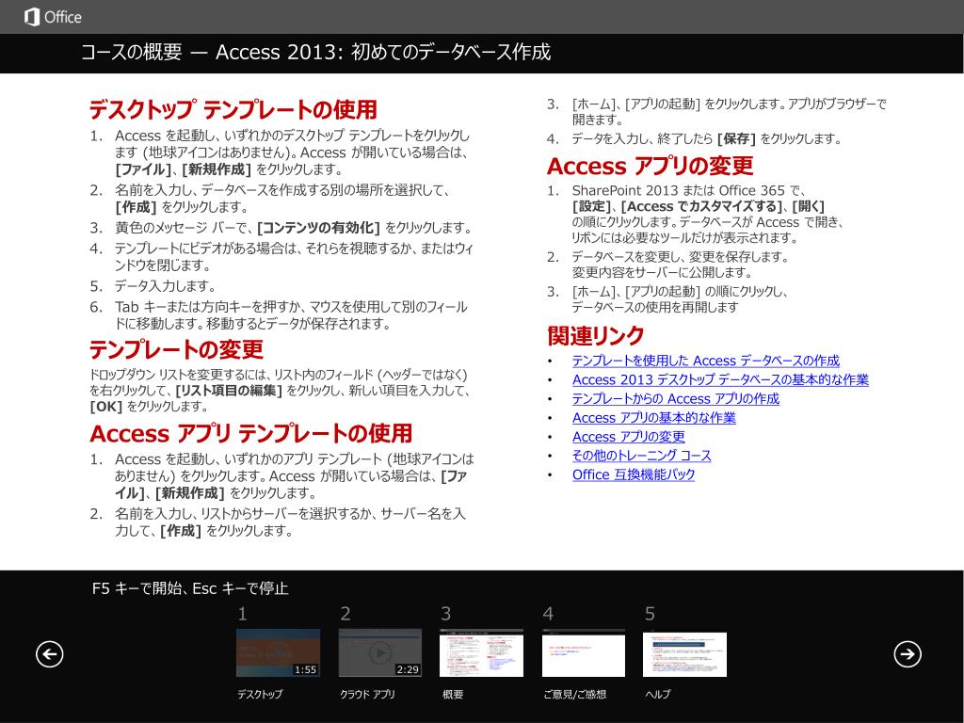Click the クラウド アプリ label under thumbnail 2
The image size is (964, 723).
click(367, 694)
